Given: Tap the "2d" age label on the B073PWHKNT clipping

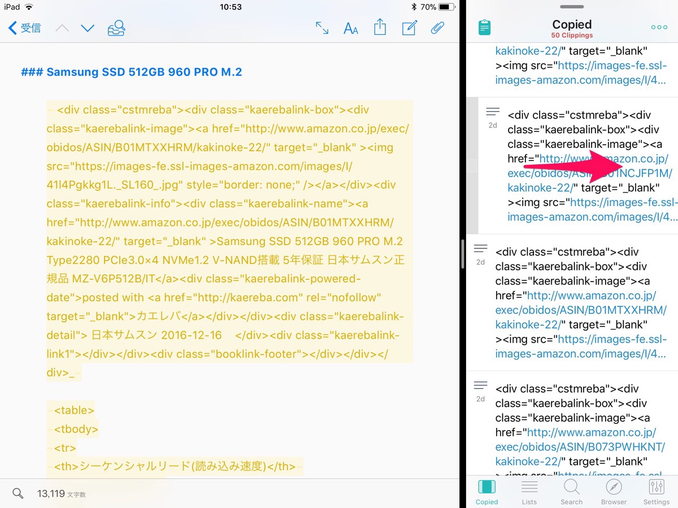Looking at the screenshot, I should [480, 398].
